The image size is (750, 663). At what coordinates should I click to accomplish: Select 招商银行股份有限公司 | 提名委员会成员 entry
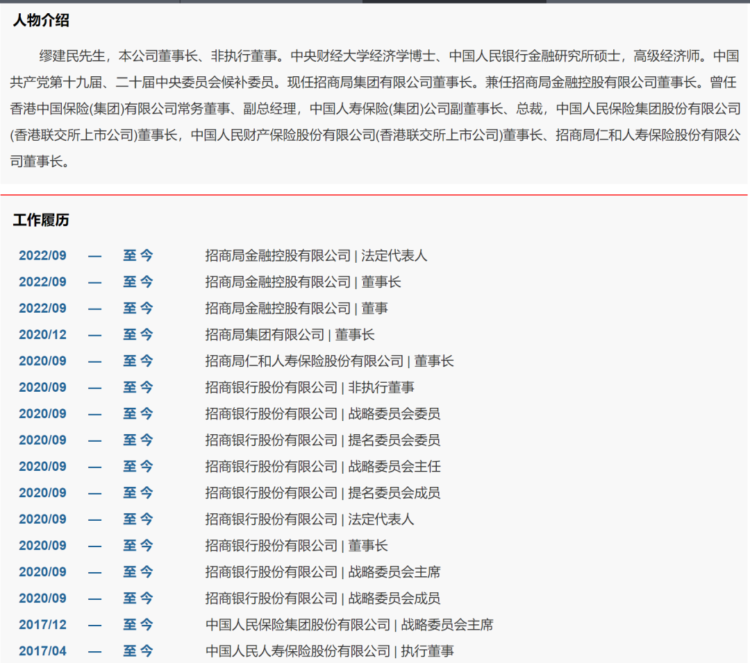[x=323, y=493]
